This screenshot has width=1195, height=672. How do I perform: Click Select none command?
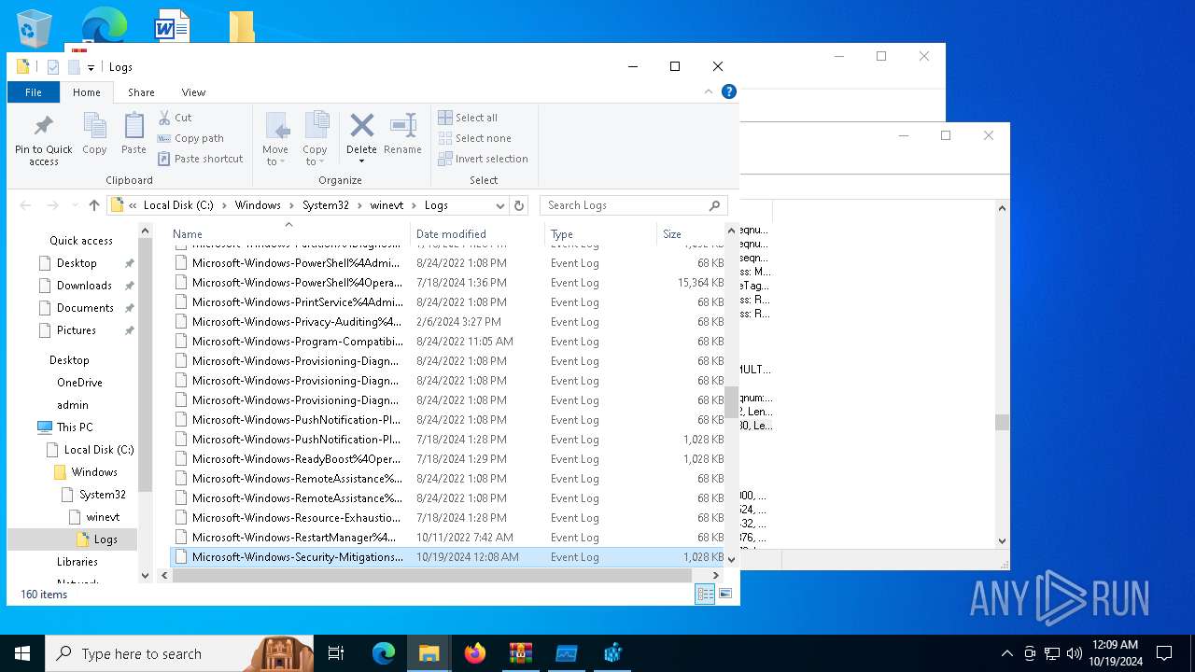coord(474,138)
